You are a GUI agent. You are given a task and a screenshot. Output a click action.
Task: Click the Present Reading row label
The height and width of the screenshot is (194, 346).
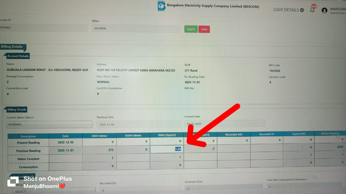28,143
